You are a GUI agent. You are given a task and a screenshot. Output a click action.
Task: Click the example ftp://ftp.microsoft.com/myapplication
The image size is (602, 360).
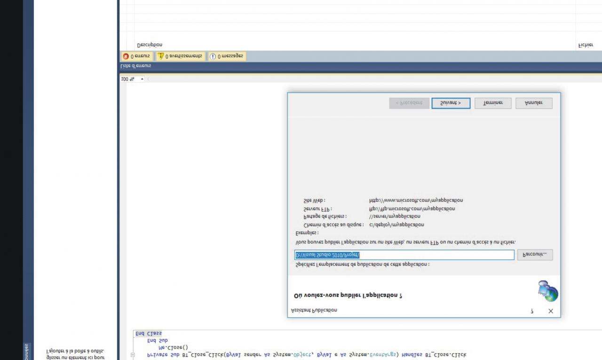click(412, 208)
